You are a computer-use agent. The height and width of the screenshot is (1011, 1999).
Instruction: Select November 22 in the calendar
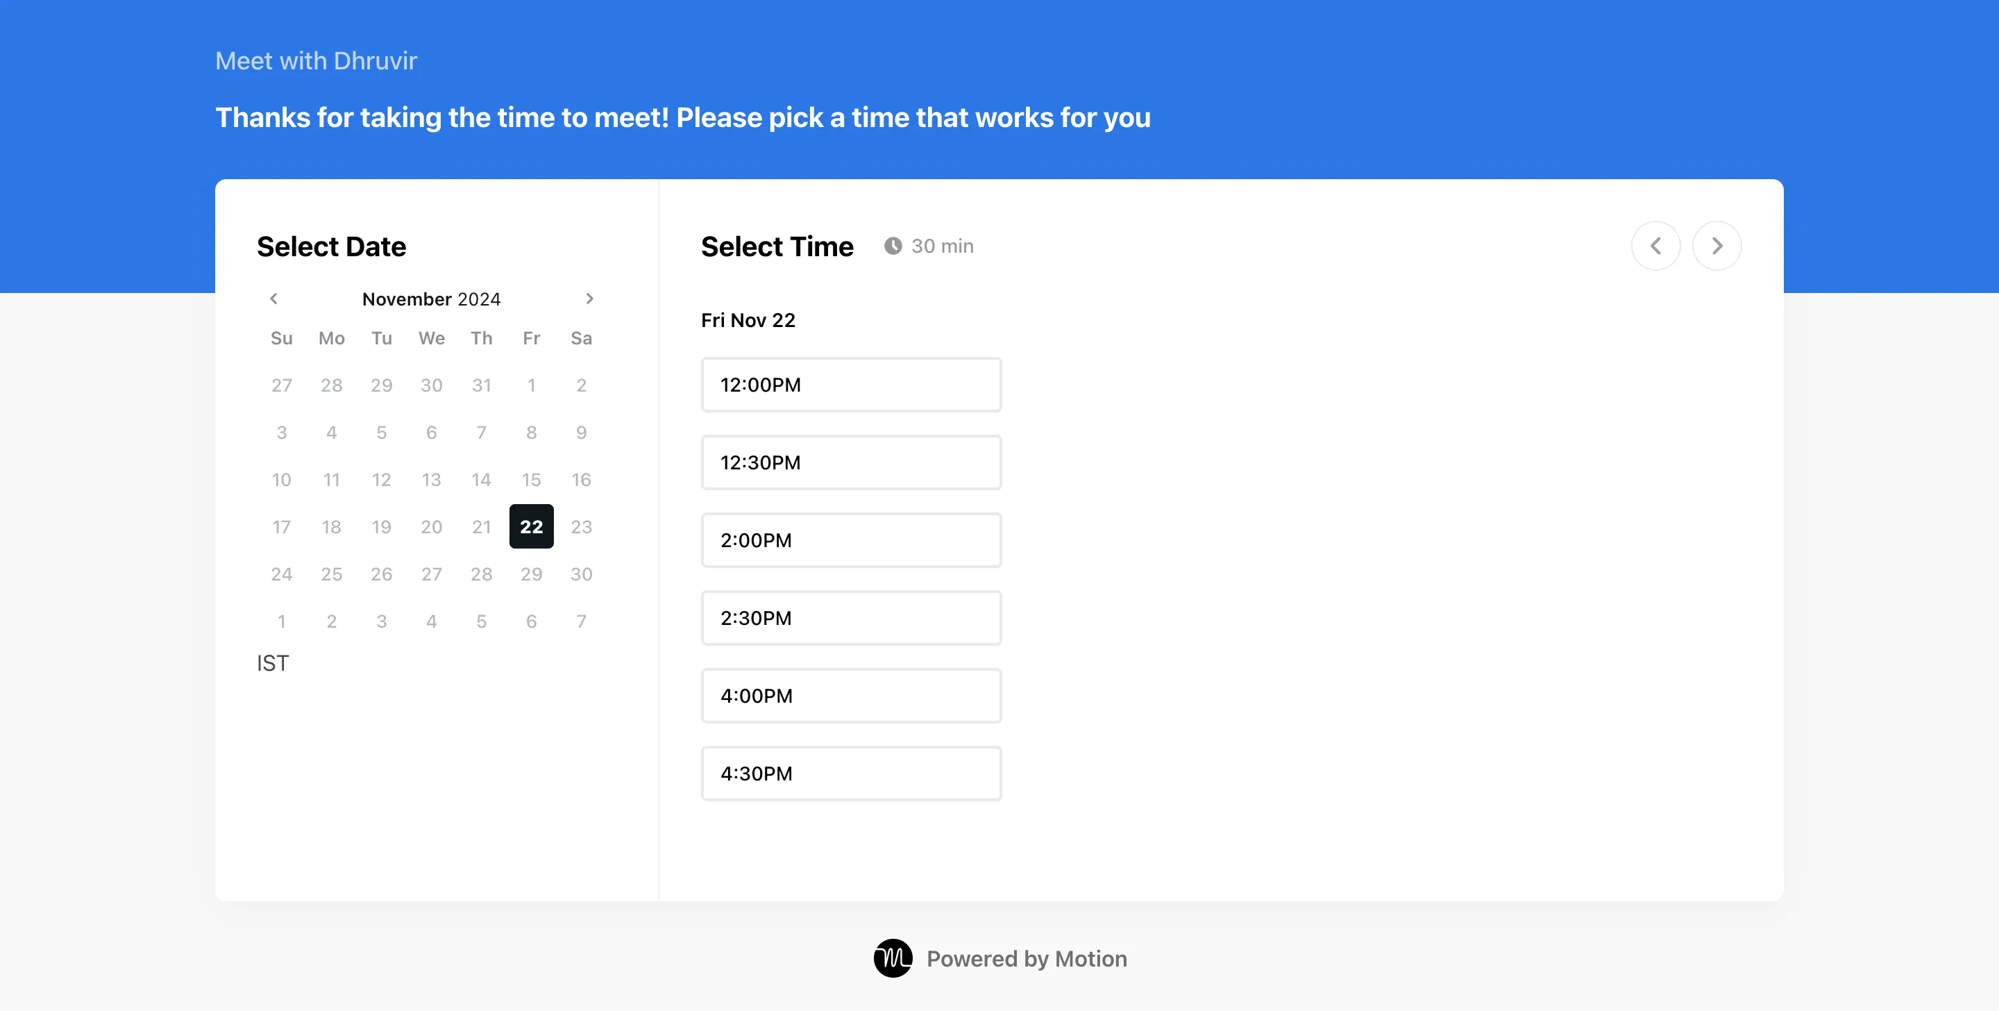point(532,526)
